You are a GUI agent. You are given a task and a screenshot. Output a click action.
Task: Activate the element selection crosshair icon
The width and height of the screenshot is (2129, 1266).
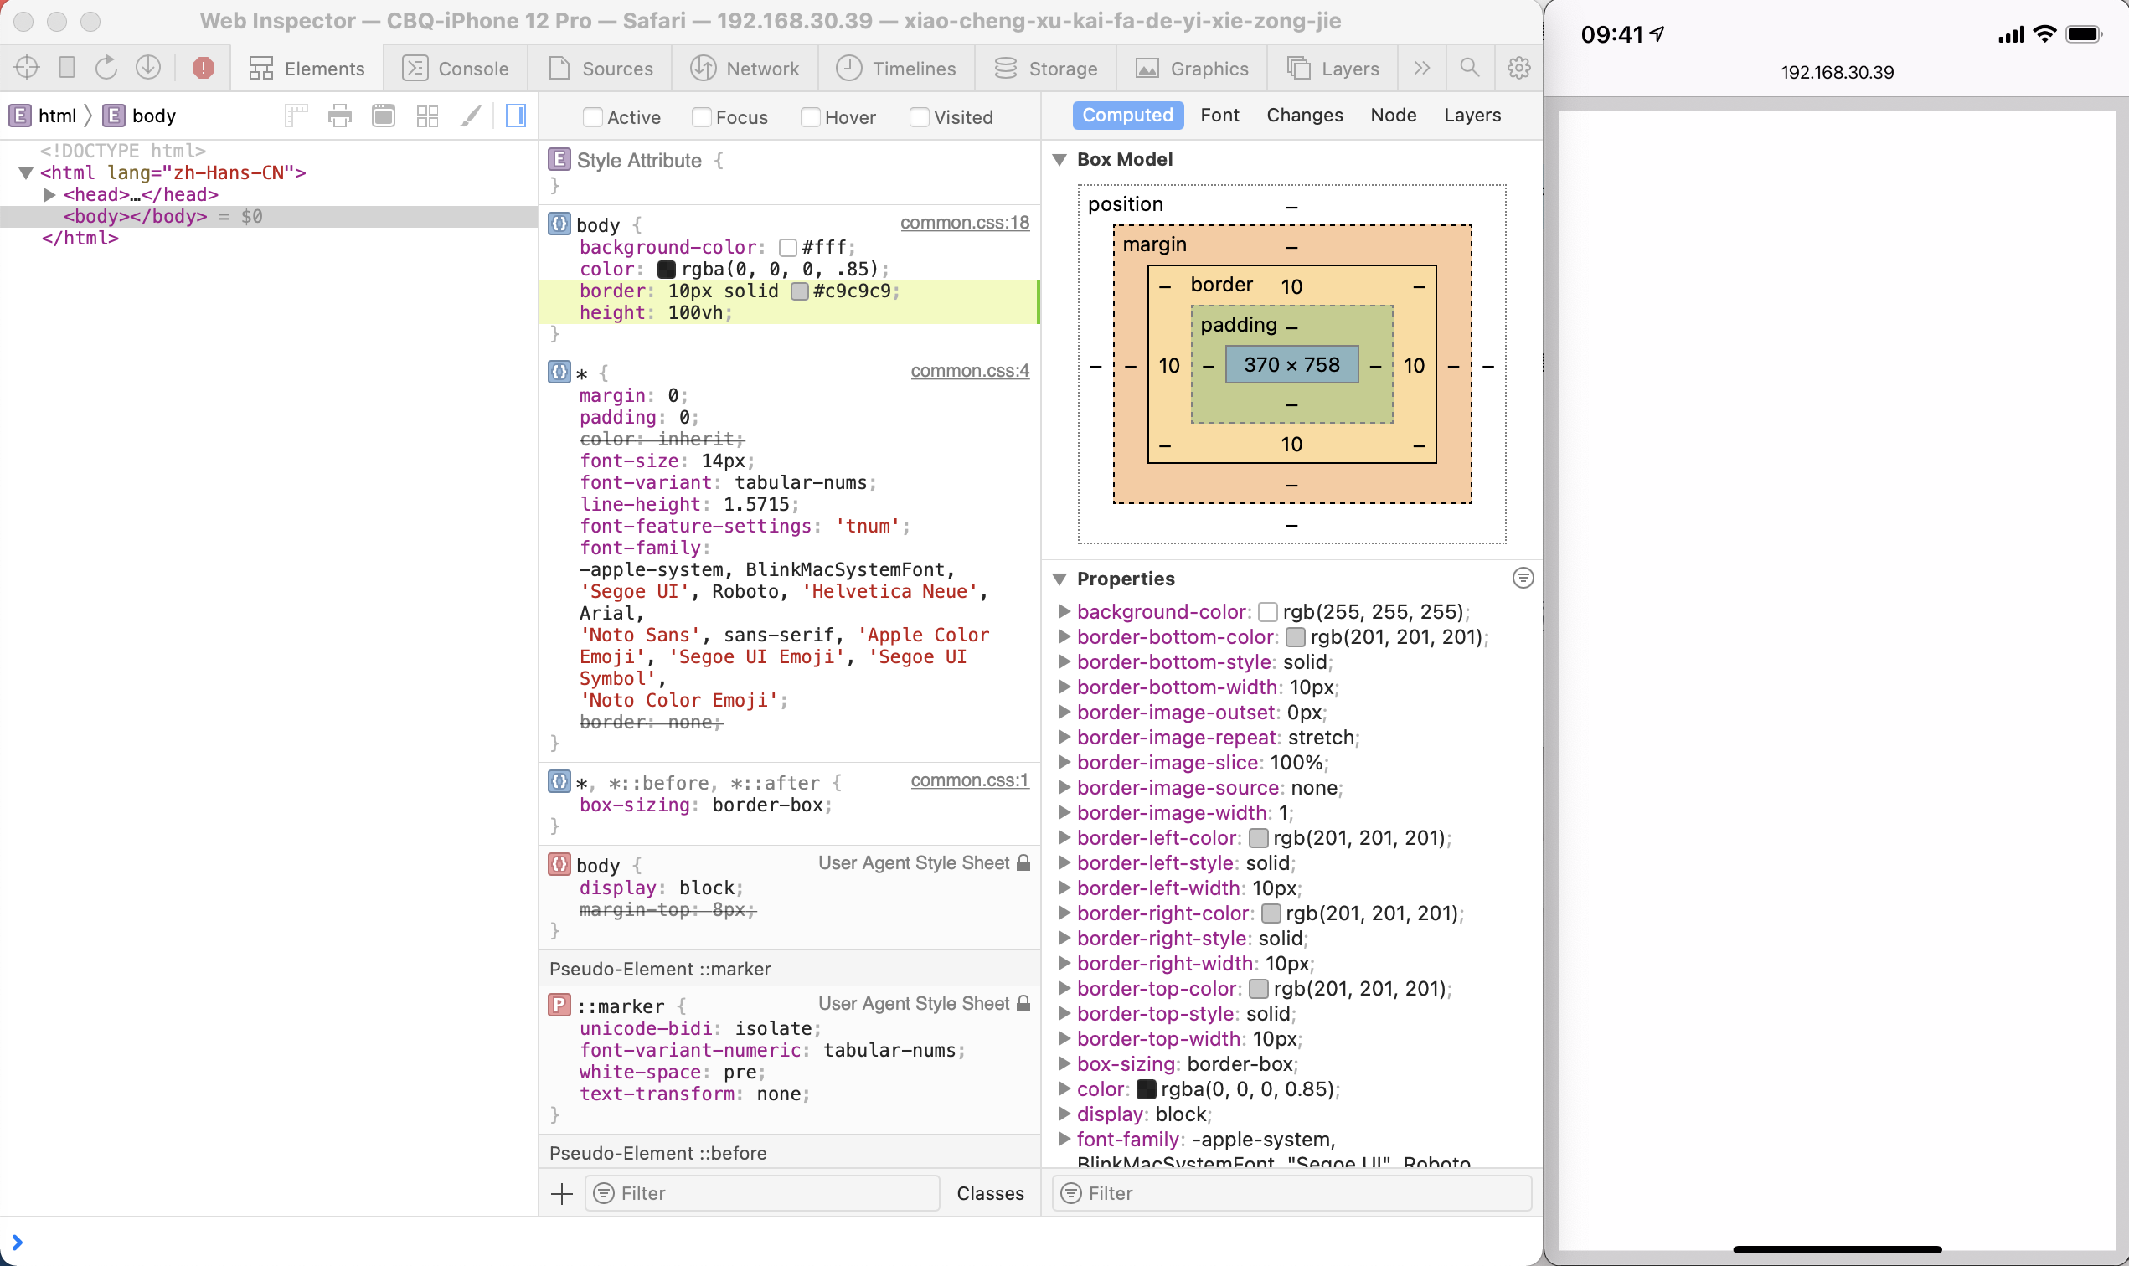pos(27,67)
